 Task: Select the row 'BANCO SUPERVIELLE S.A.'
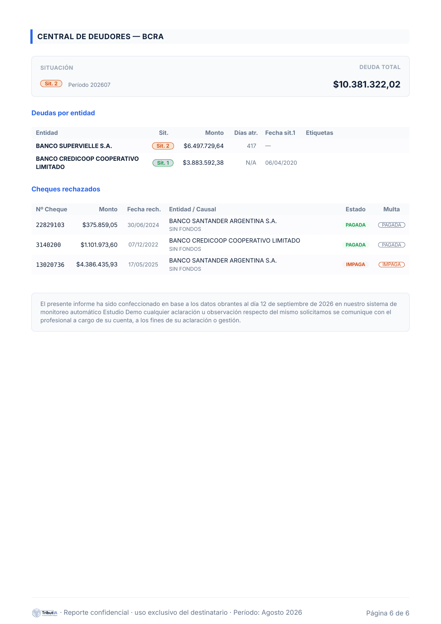point(220,146)
